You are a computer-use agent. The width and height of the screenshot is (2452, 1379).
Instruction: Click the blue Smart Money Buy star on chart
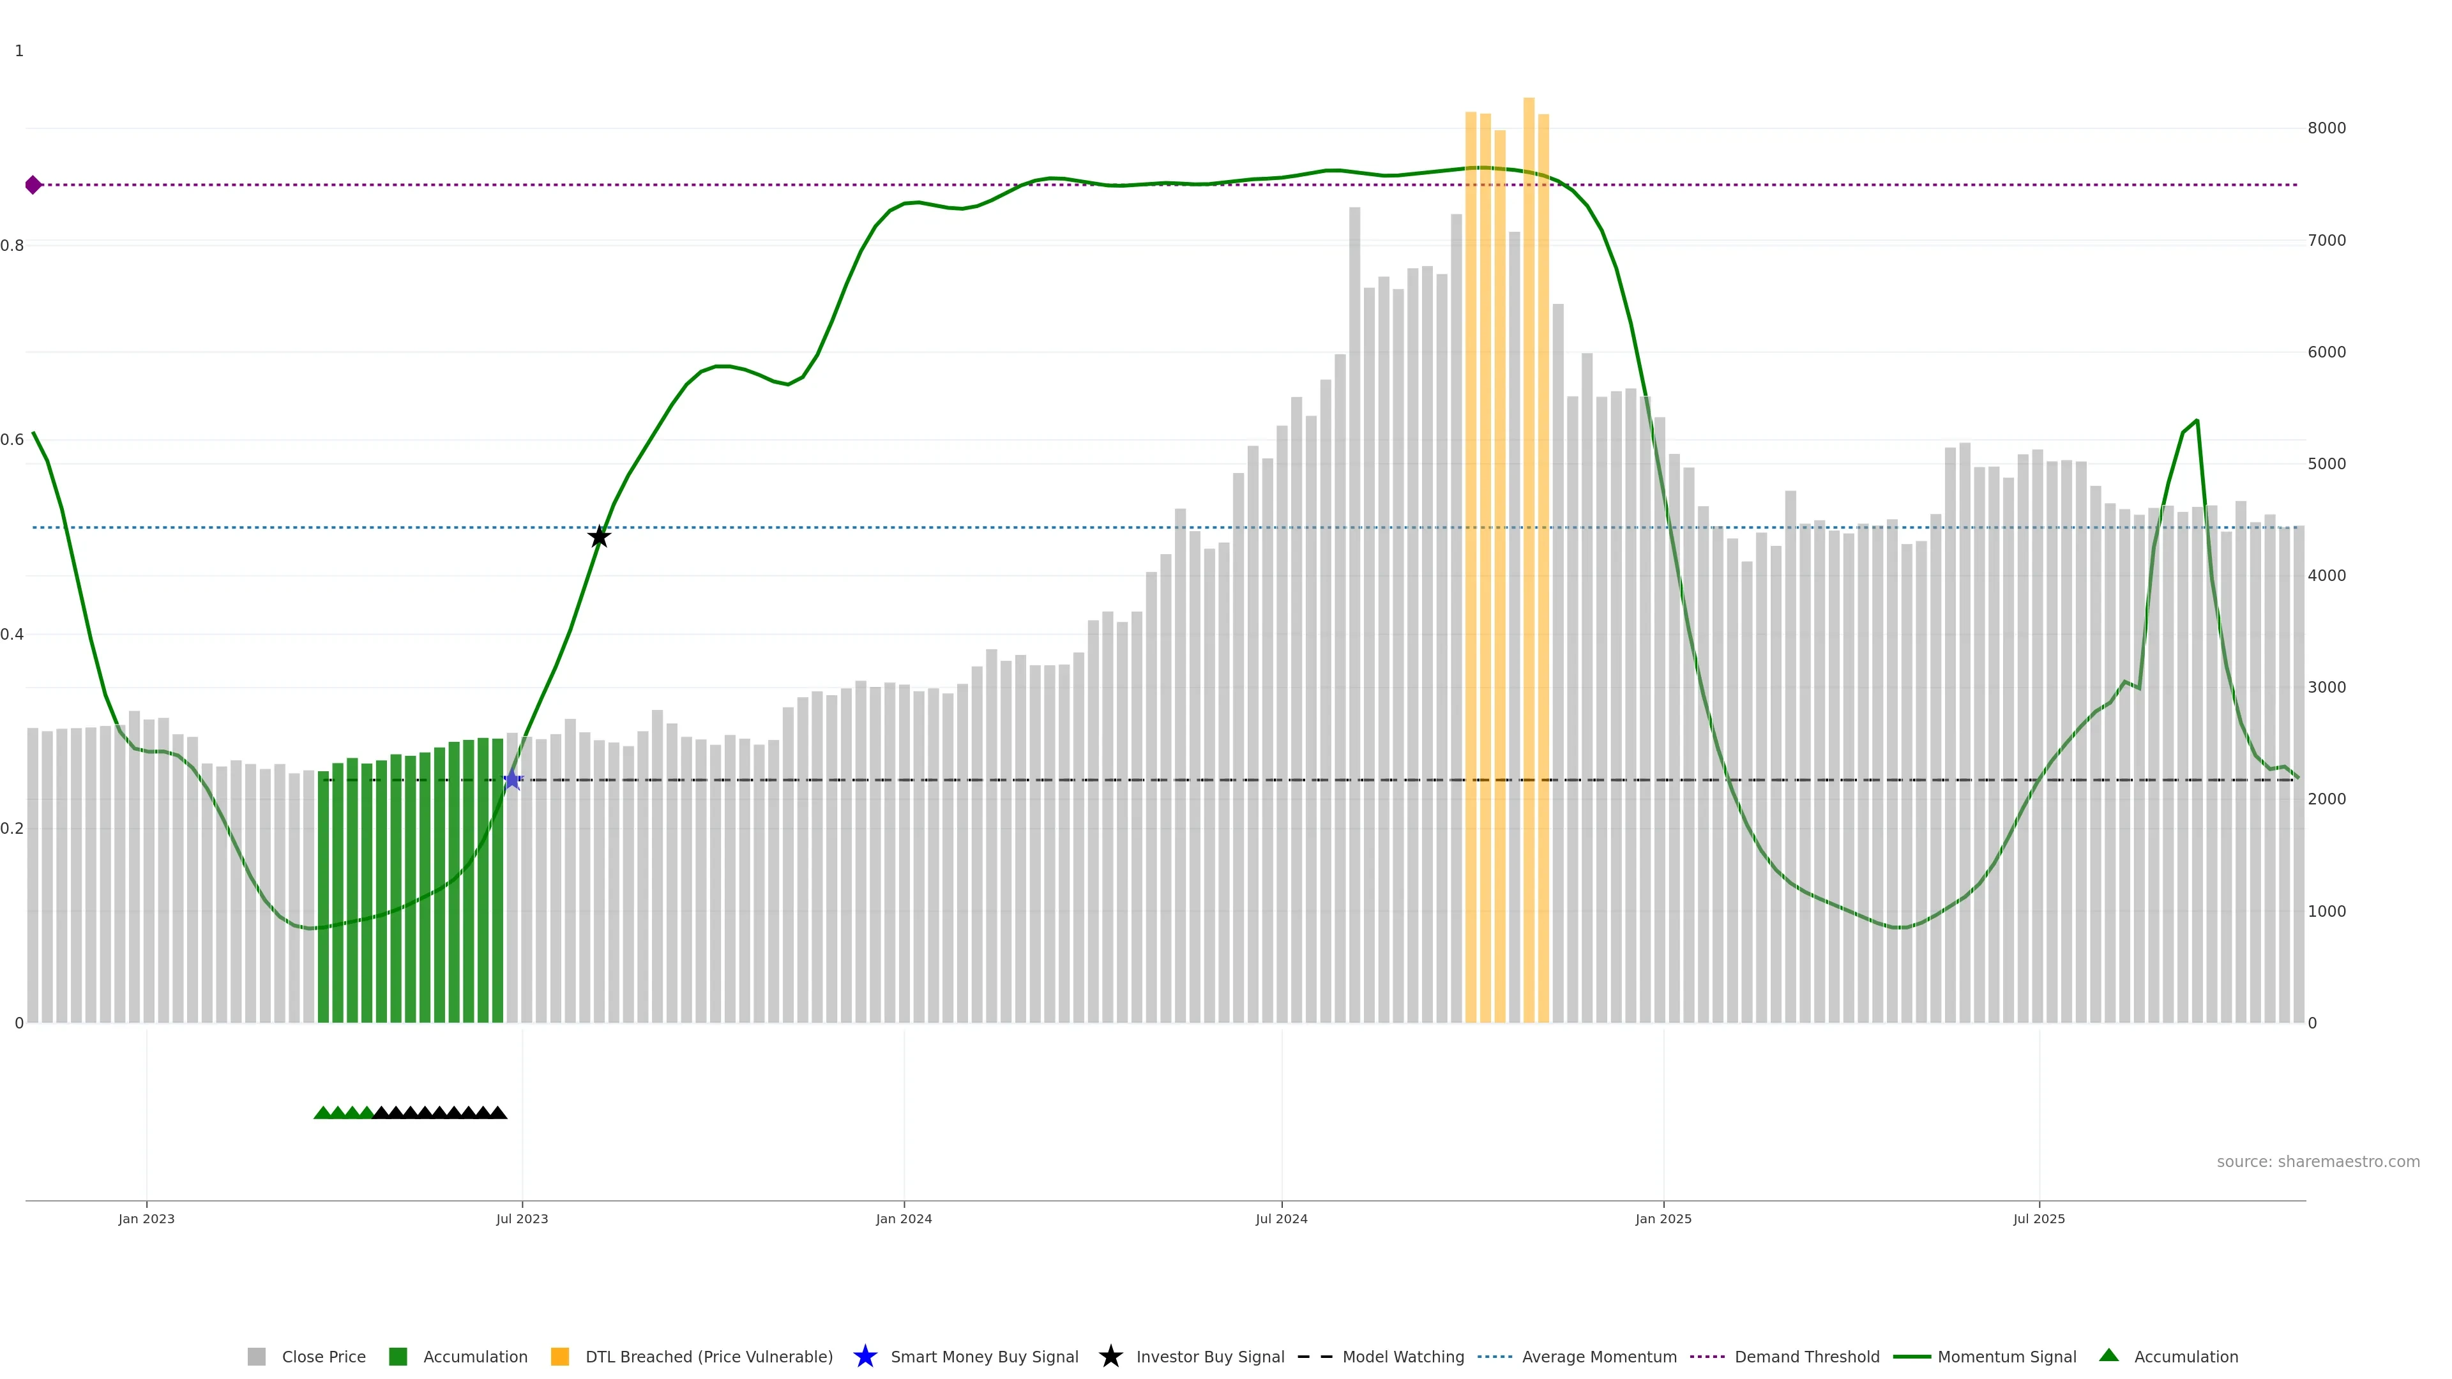coord(512,780)
